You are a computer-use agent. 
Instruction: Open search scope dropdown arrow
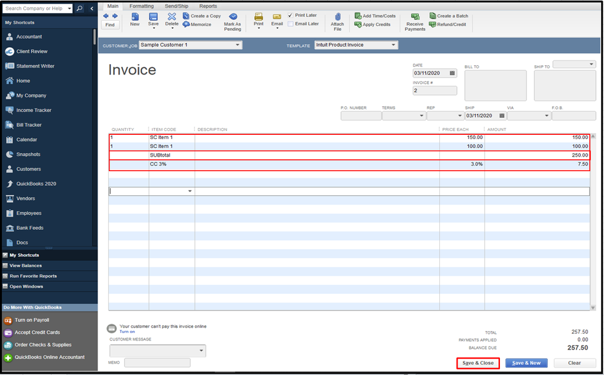point(70,8)
